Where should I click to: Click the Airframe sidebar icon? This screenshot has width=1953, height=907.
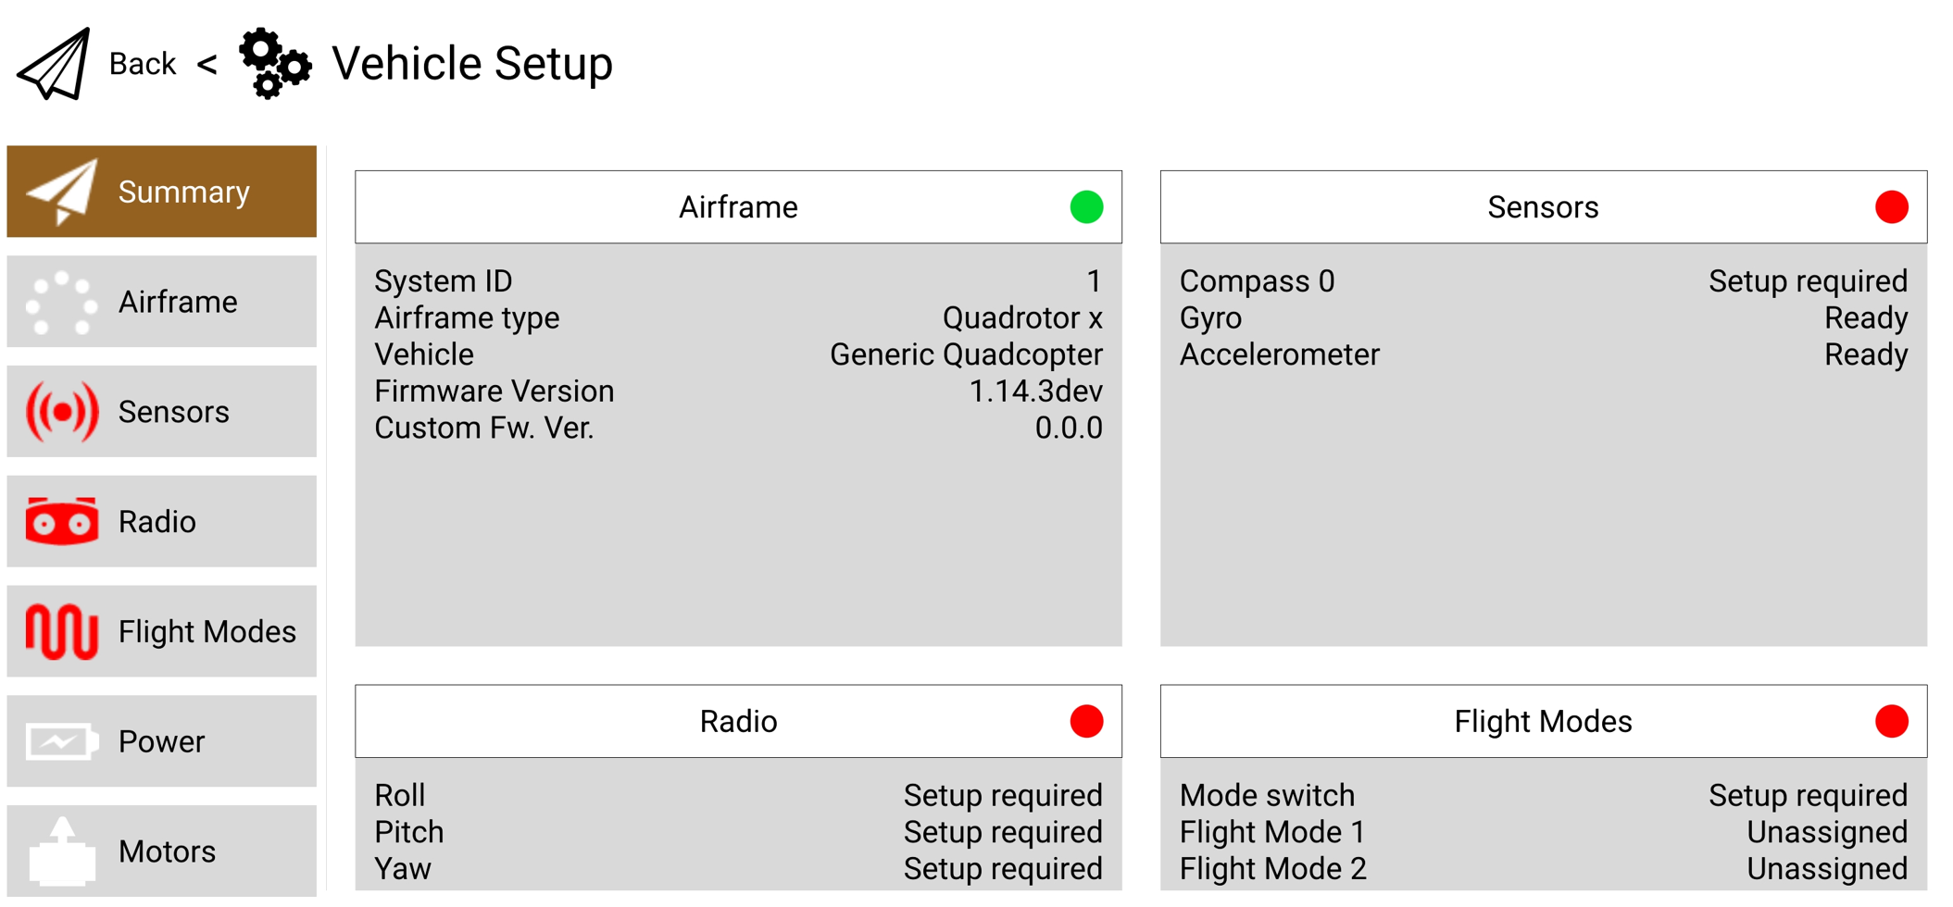61,302
